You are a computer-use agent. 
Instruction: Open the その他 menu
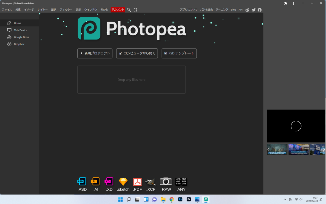click(x=104, y=10)
